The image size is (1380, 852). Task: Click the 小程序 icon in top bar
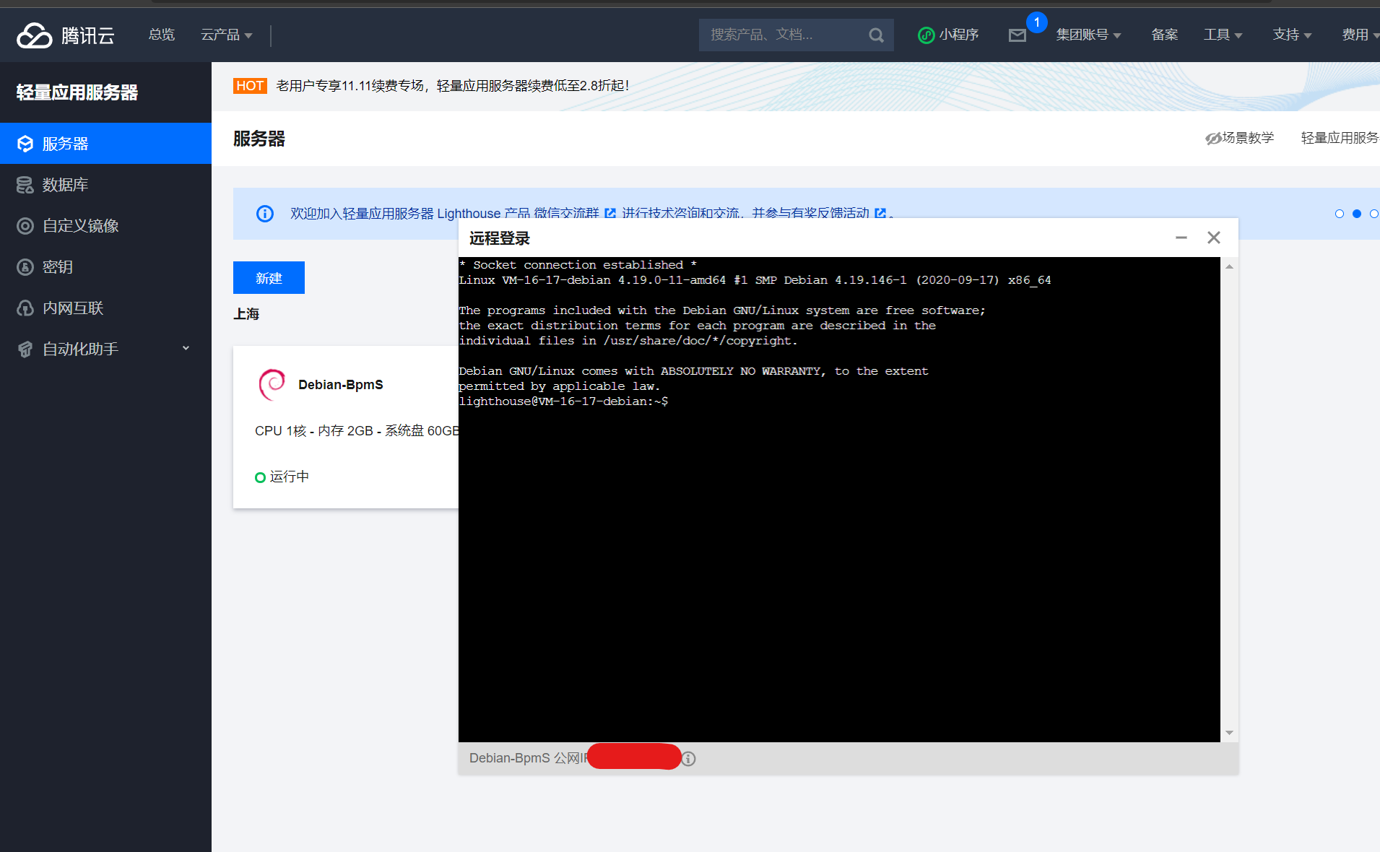(x=926, y=35)
